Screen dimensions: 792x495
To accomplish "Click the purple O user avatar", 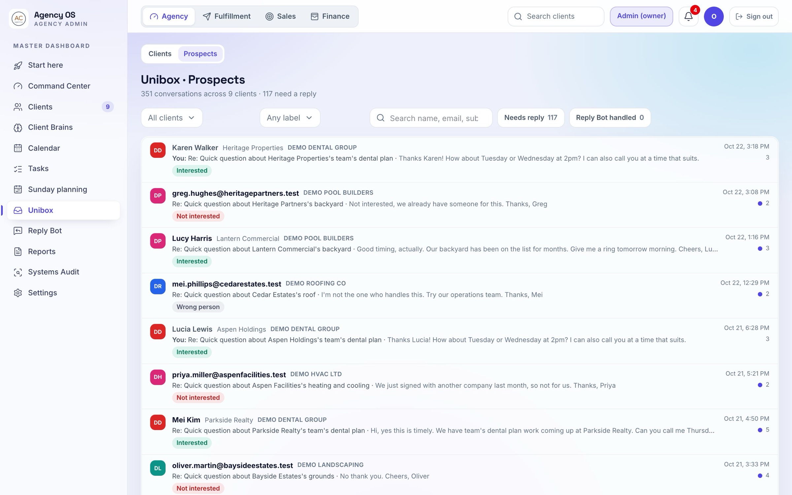I will pos(713,16).
